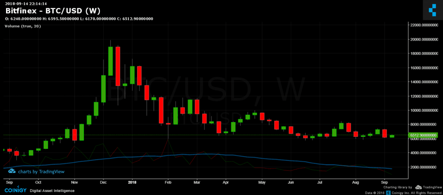Click the 'Bitfinex - BTC/USD (W)' title

coord(52,11)
